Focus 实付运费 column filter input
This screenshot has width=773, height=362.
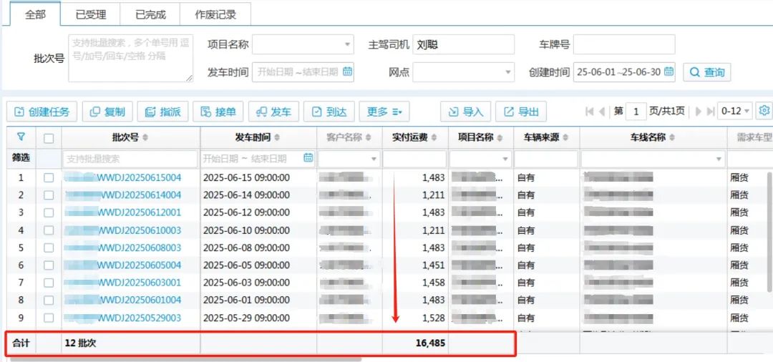point(415,159)
